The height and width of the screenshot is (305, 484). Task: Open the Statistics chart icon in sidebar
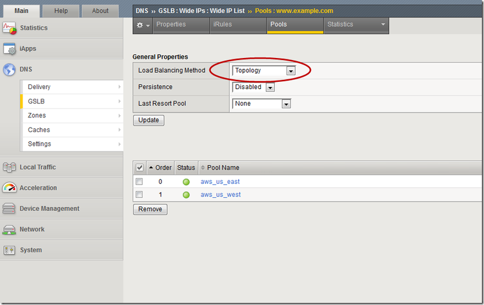click(x=9, y=28)
